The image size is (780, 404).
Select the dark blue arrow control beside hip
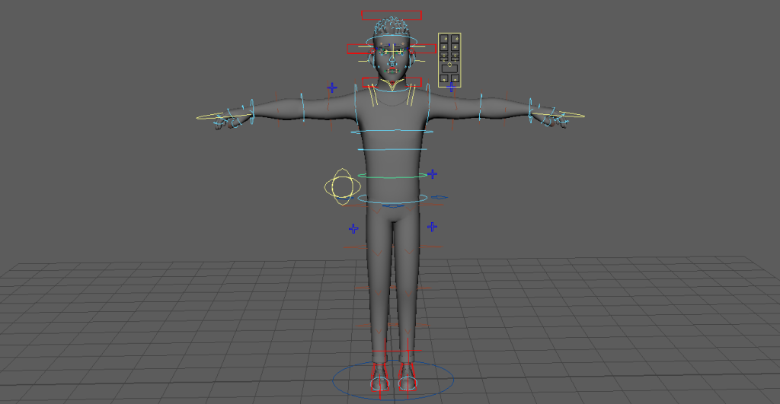[440, 197]
